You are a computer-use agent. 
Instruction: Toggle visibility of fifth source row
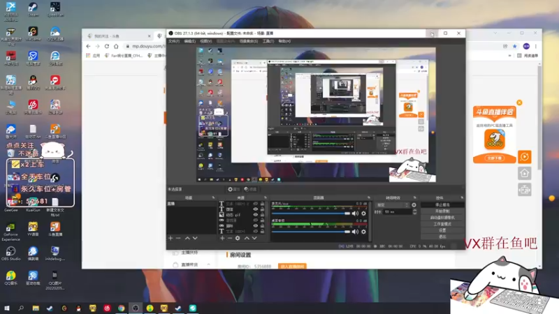tap(255, 225)
